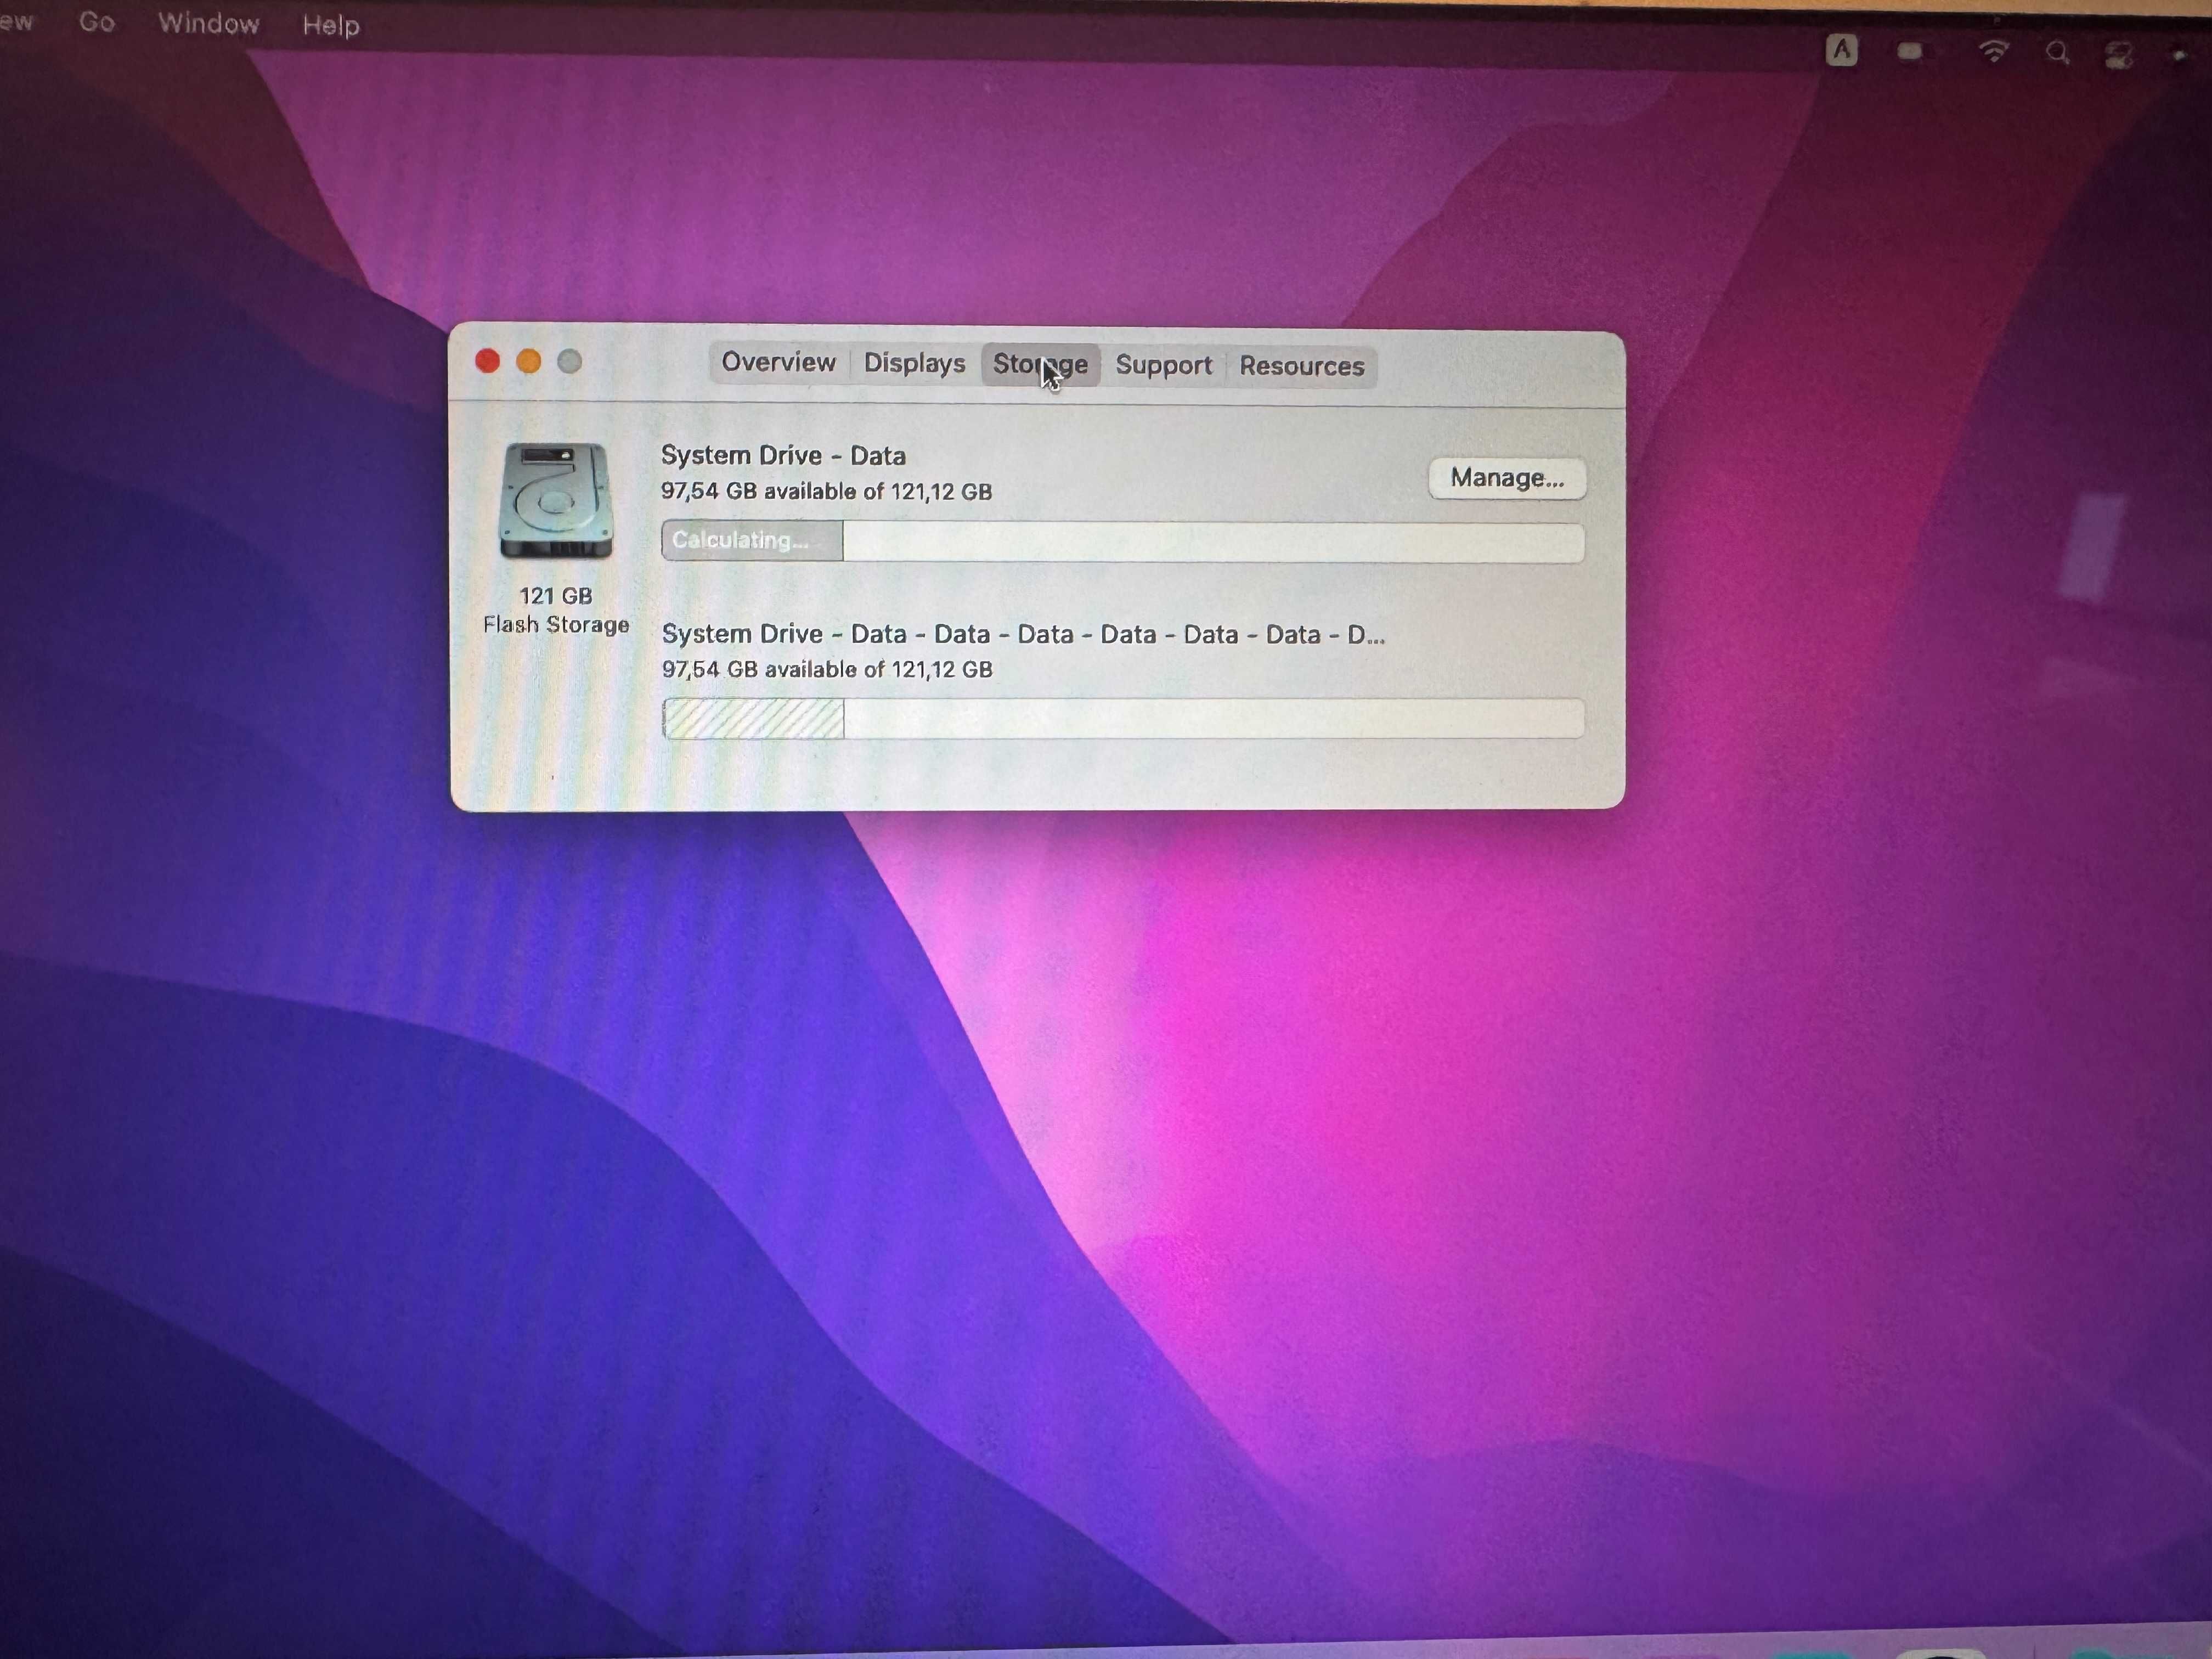Open the Support tab
This screenshot has width=2212, height=1659.
[1163, 365]
